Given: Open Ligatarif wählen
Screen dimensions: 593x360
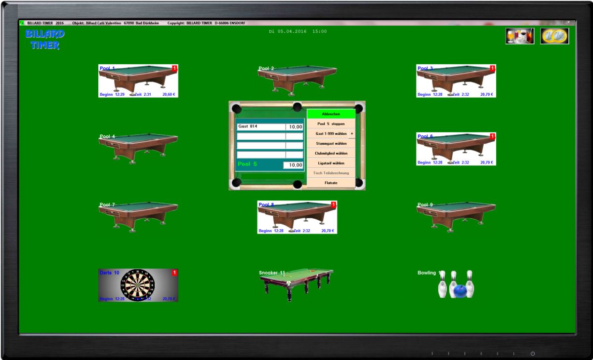Looking at the screenshot, I should [x=331, y=163].
